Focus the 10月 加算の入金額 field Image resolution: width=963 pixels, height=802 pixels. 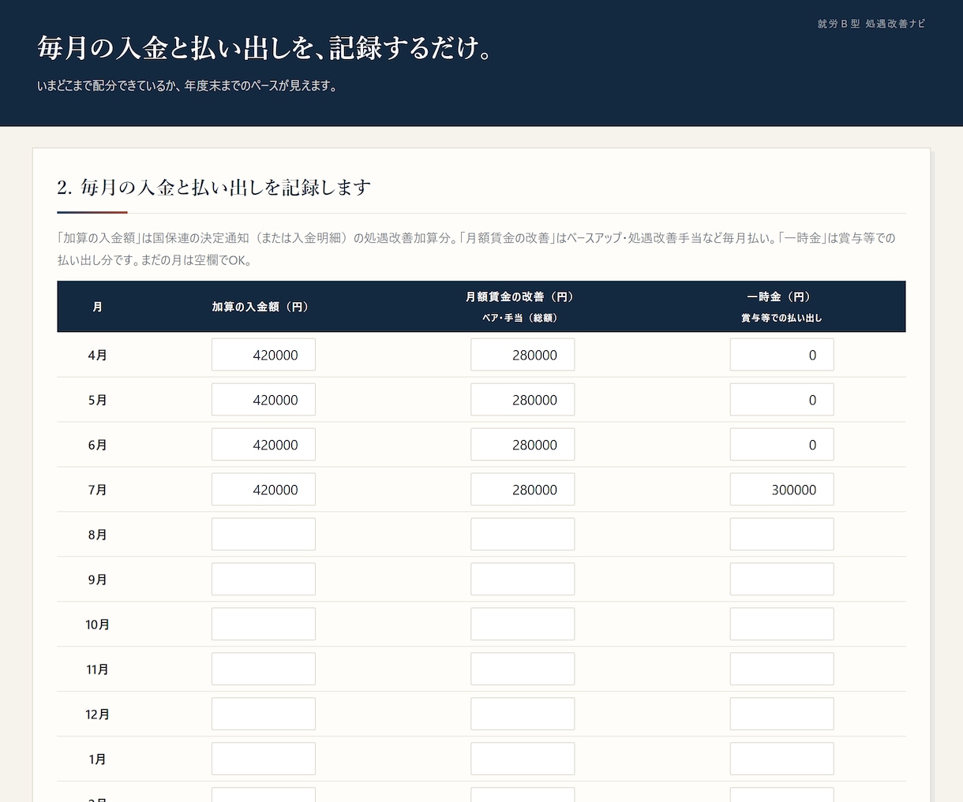coord(264,625)
